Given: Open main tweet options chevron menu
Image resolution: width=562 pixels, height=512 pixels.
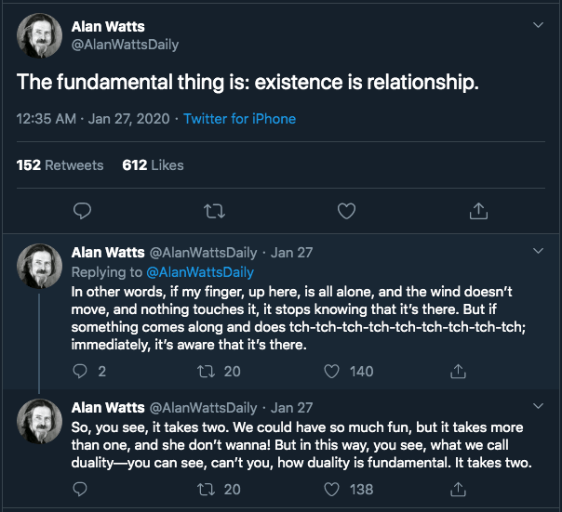Looking at the screenshot, I should pyautogui.click(x=537, y=25).
